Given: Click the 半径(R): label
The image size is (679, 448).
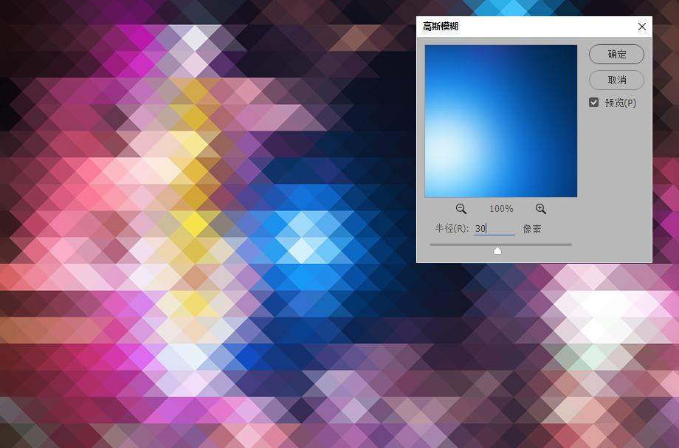Looking at the screenshot, I should coord(452,229).
